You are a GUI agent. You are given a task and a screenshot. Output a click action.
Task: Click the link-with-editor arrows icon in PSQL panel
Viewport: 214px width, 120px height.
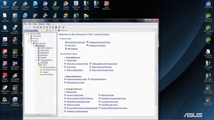click(47, 30)
